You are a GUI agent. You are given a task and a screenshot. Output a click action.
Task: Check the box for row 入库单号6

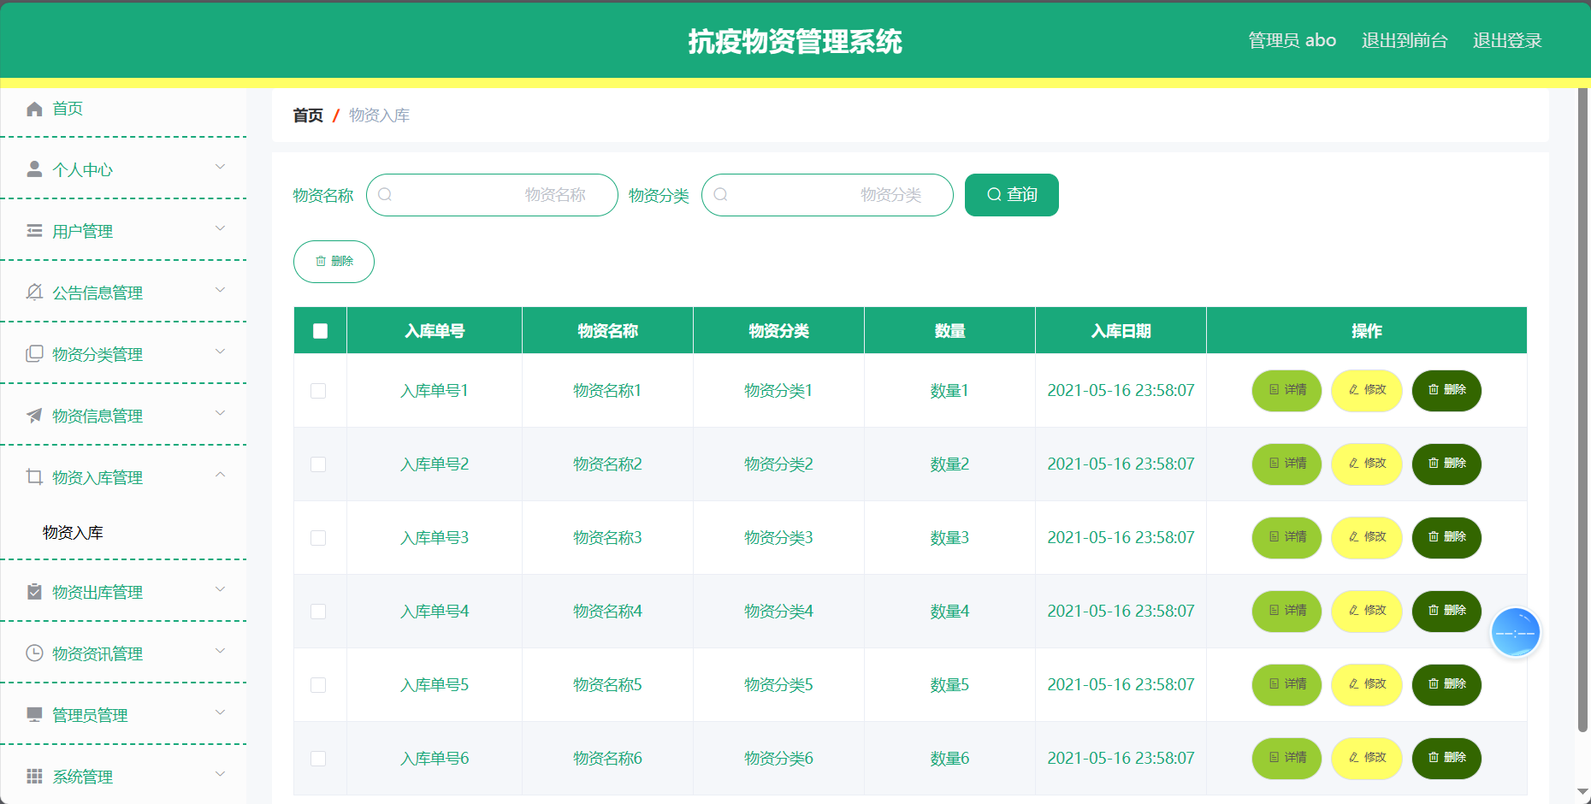click(318, 759)
